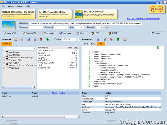Send a GET request
Screen dimensions: 167x125
[97, 33]
